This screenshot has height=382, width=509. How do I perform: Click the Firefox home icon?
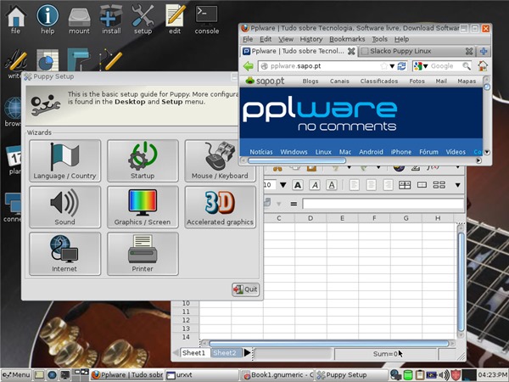tap(483, 66)
